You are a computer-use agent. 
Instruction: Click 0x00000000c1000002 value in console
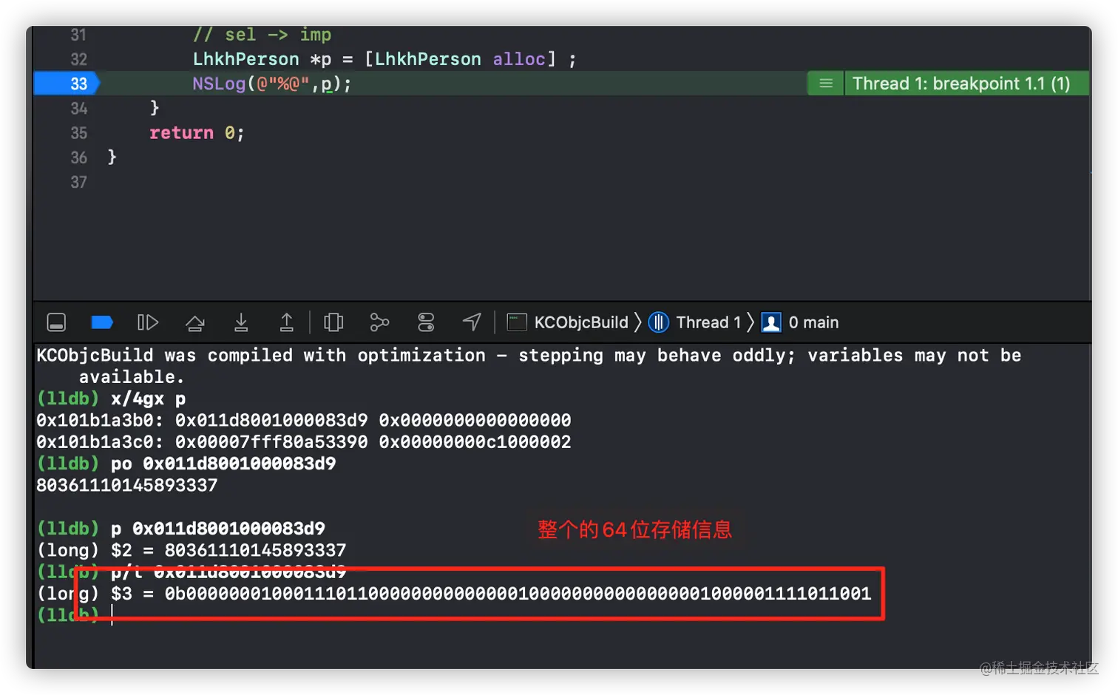(x=475, y=442)
